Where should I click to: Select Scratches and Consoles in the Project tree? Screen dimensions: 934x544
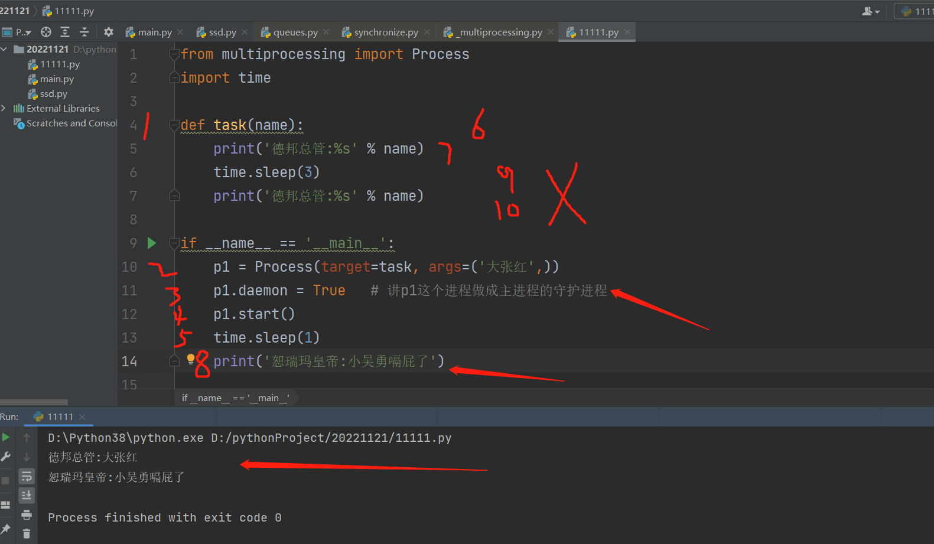[x=65, y=123]
